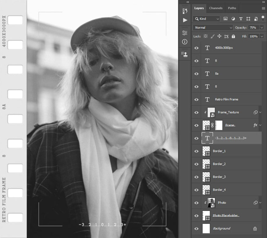Hide the Border_1 layer
The height and width of the screenshot is (238, 267).
[x=197, y=151]
